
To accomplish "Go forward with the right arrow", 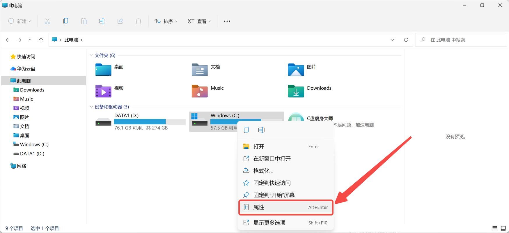I will tap(19, 40).
